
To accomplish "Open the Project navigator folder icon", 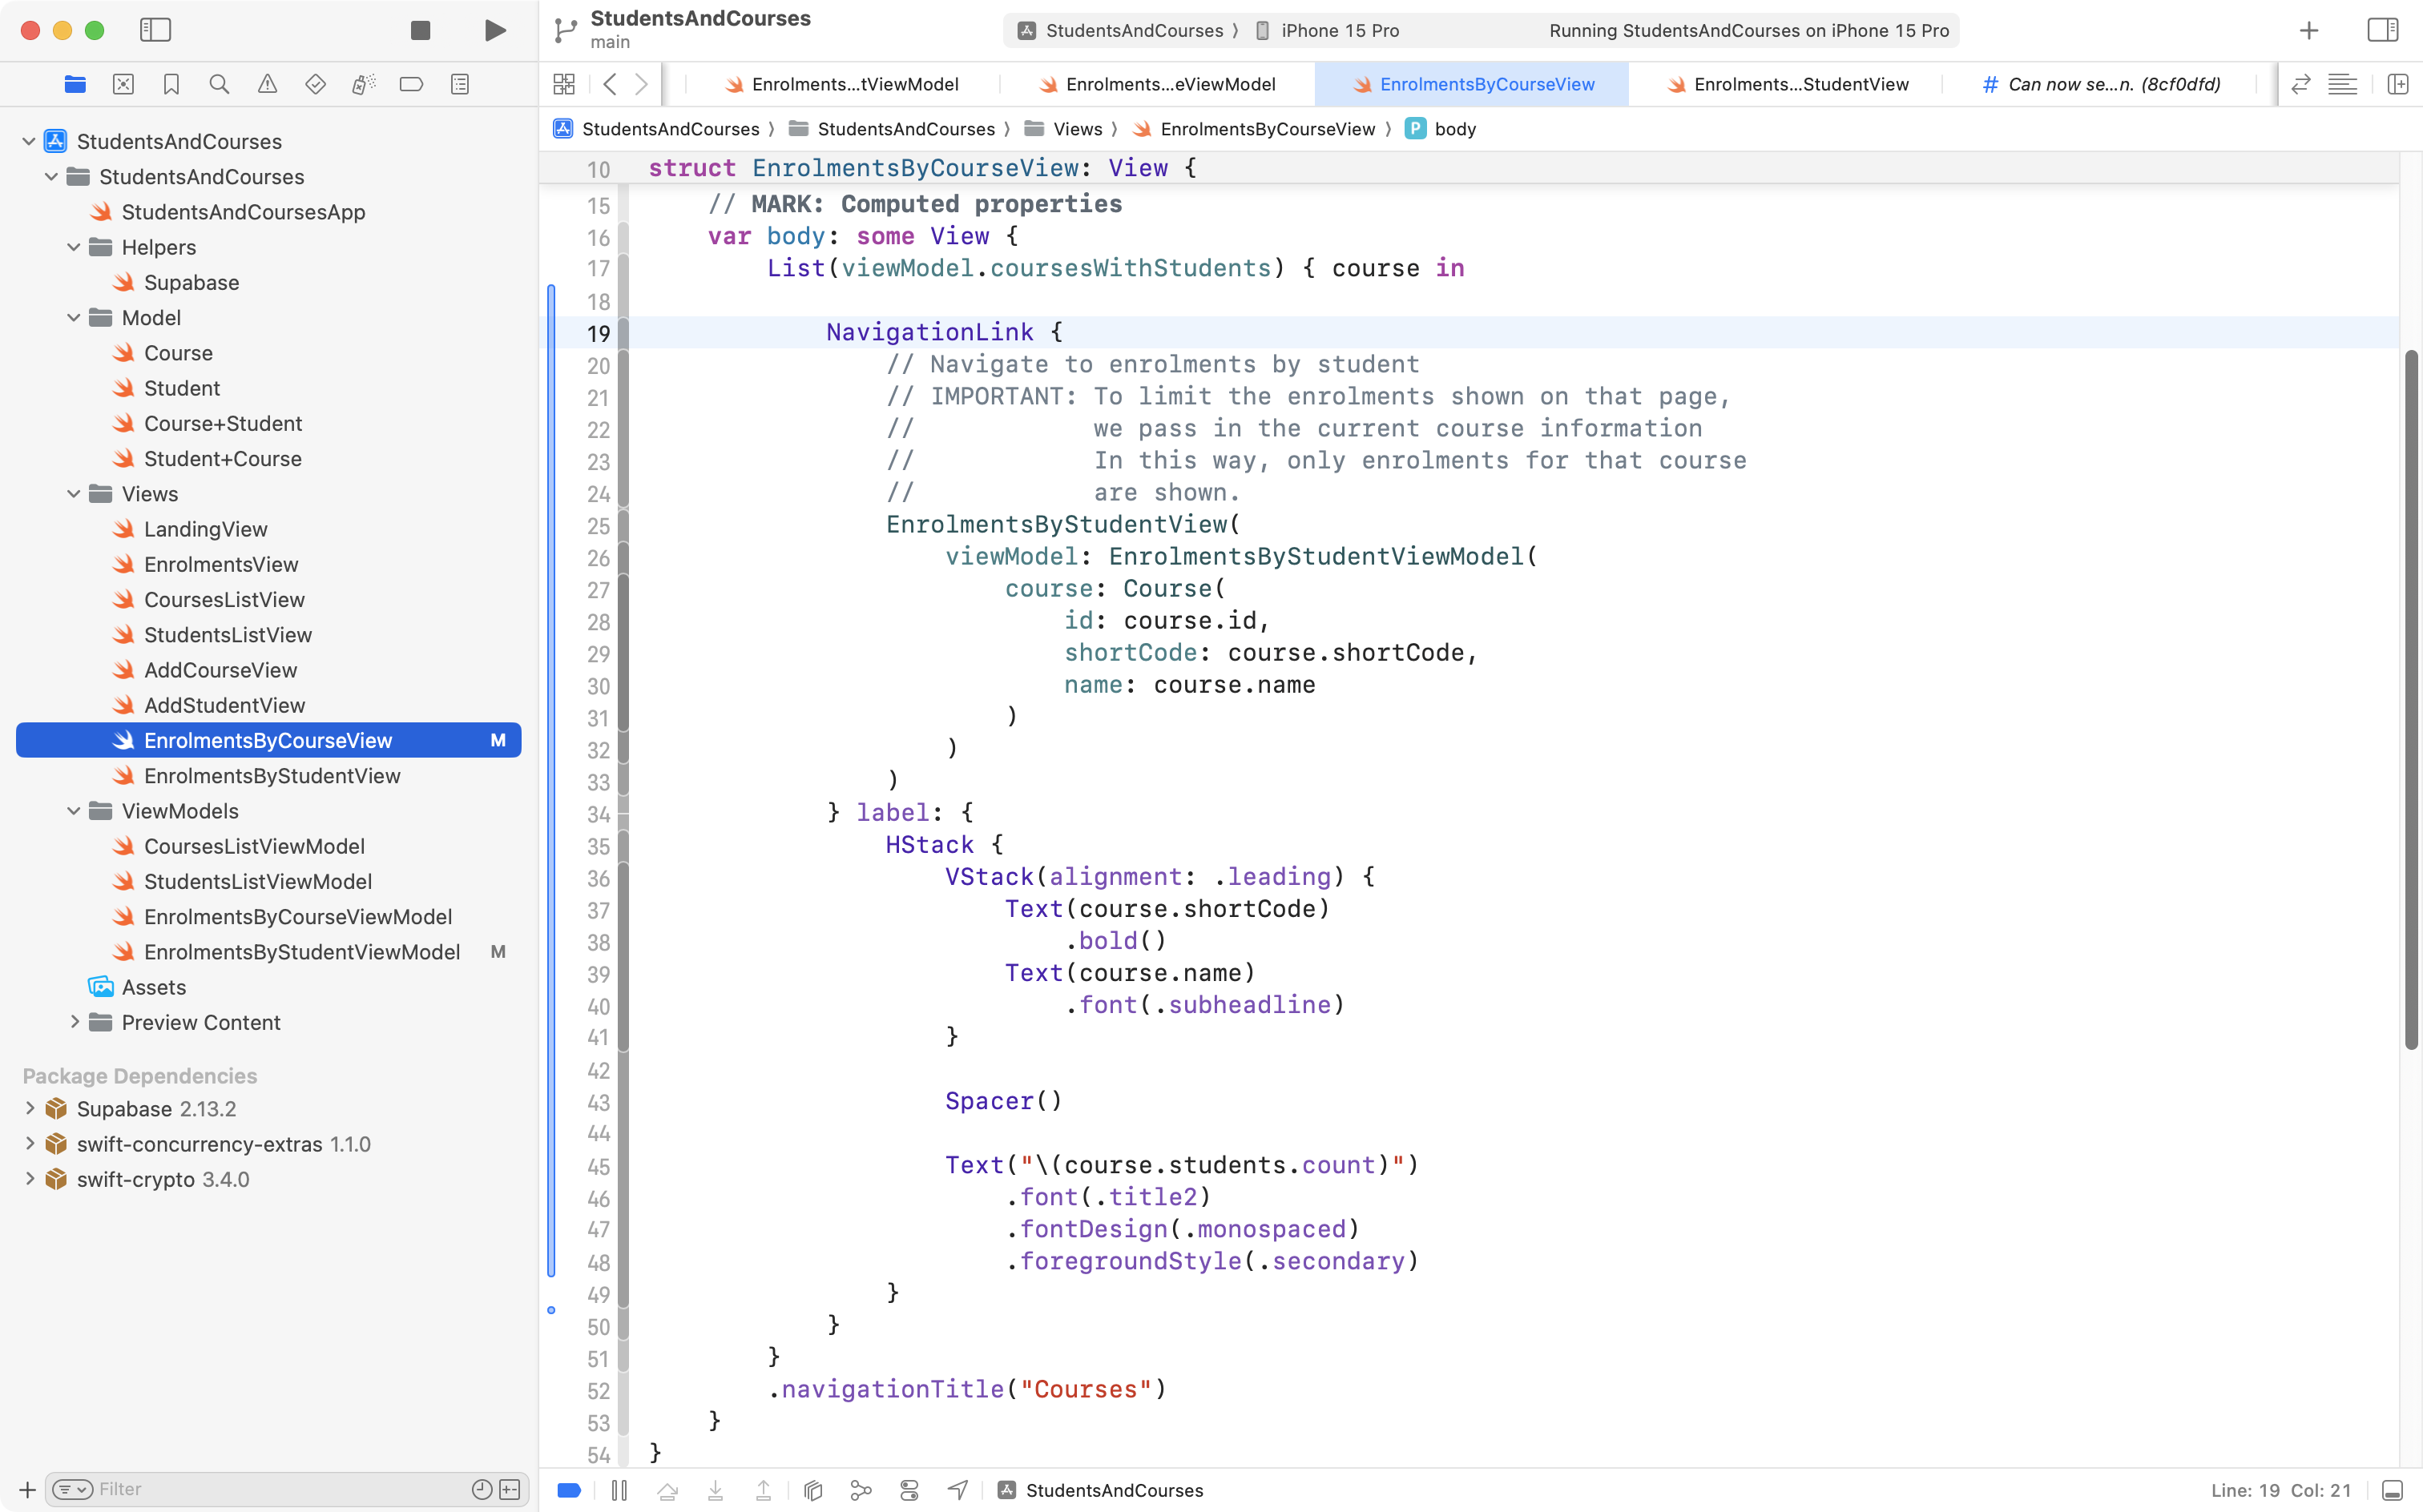I will [x=75, y=84].
